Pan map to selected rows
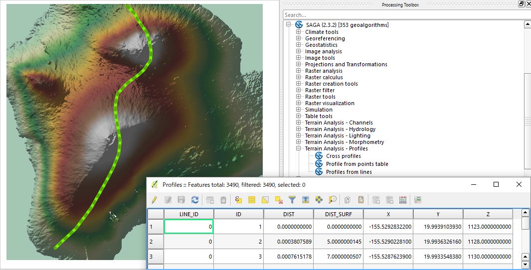The height and width of the screenshot is (270, 531). [319, 200]
